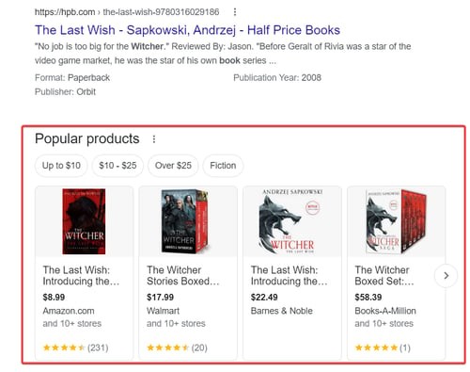470x372 pixels.
Task: Open Witcher Stories Boxed set cover image
Action: click(x=184, y=221)
